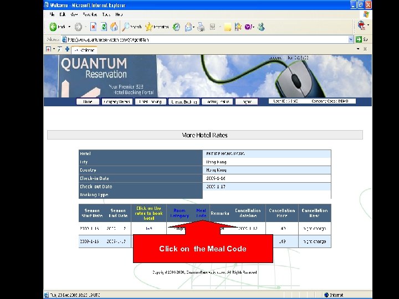The width and height of the screenshot is (399, 299).
Task: Click the More Hotel Rates title bar
Action: pyautogui.click(x=205, y=135)
